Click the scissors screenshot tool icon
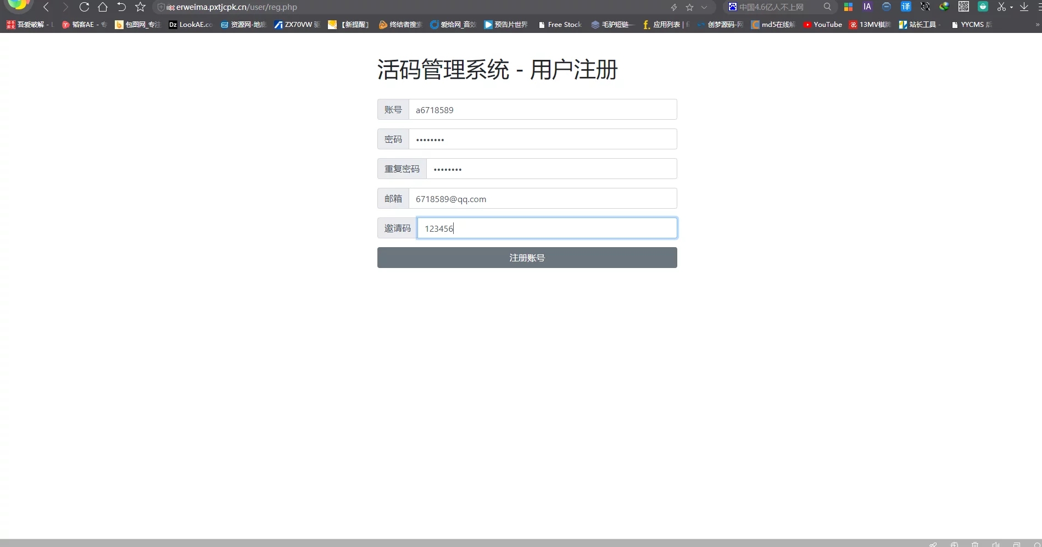This screenshot has height=547, width=1042. pyautogui.click(x=1001, y=7)
